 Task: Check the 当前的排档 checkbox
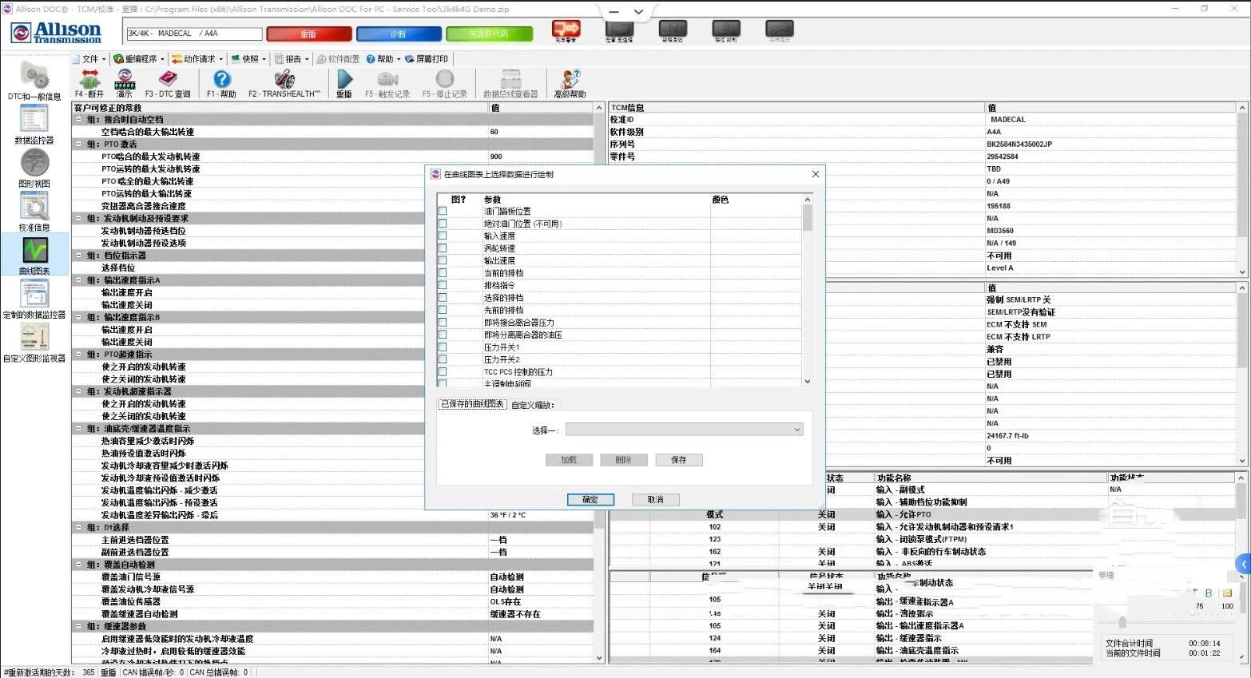[443, 273]
